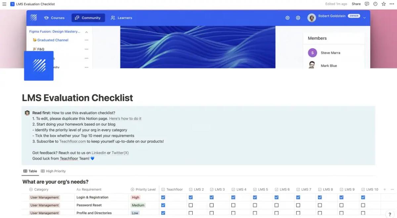Switch to the Table view tab
The width and height of the screenshot is (397, 218).
(30, 171)
